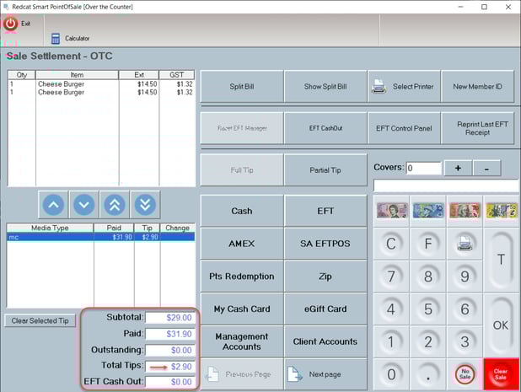Tap keypad digit 9

click(x=465, y=276)
